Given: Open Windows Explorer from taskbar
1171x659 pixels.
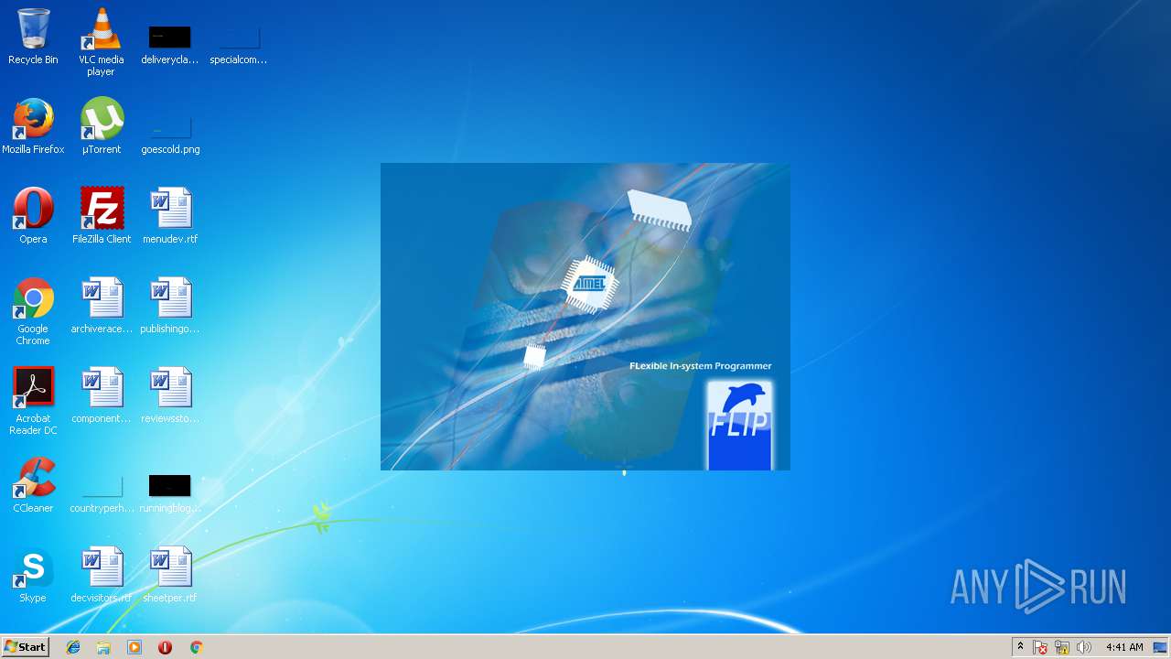Looking at the screenshot, I should [x=103, y=647].
